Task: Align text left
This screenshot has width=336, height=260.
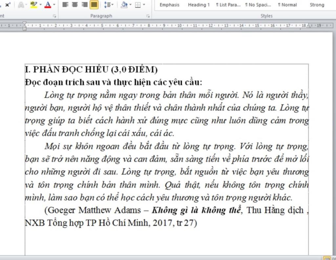Action: [65, 5]
